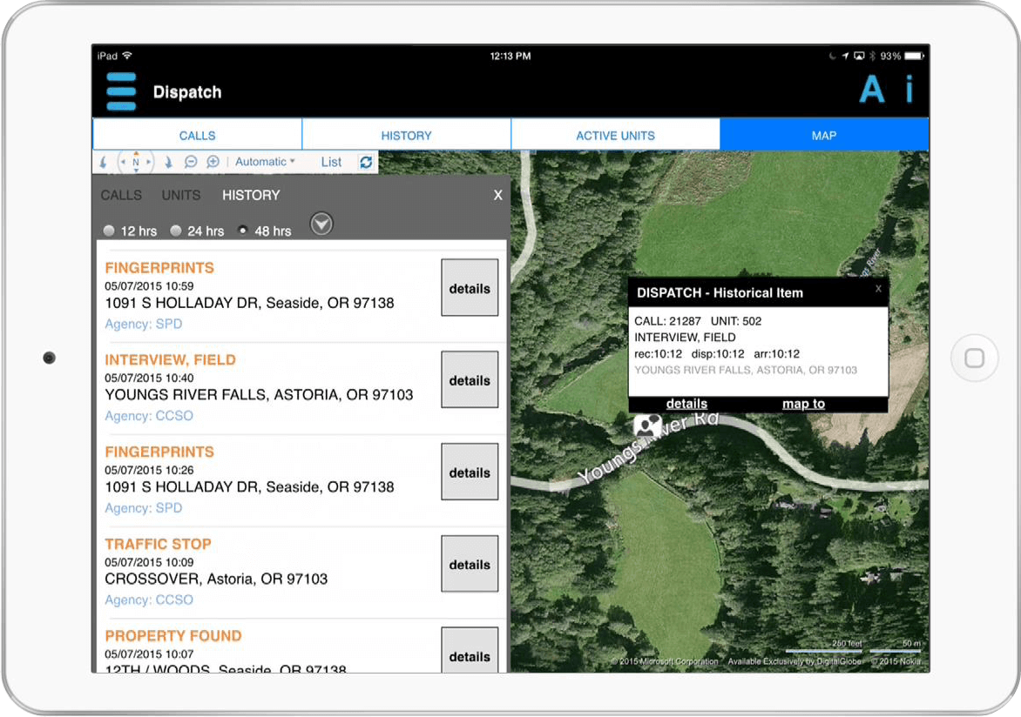Viewport: 1021px width, 717px height.
Task: Select the 24 hrs radio button
Action: coord(176,231)
